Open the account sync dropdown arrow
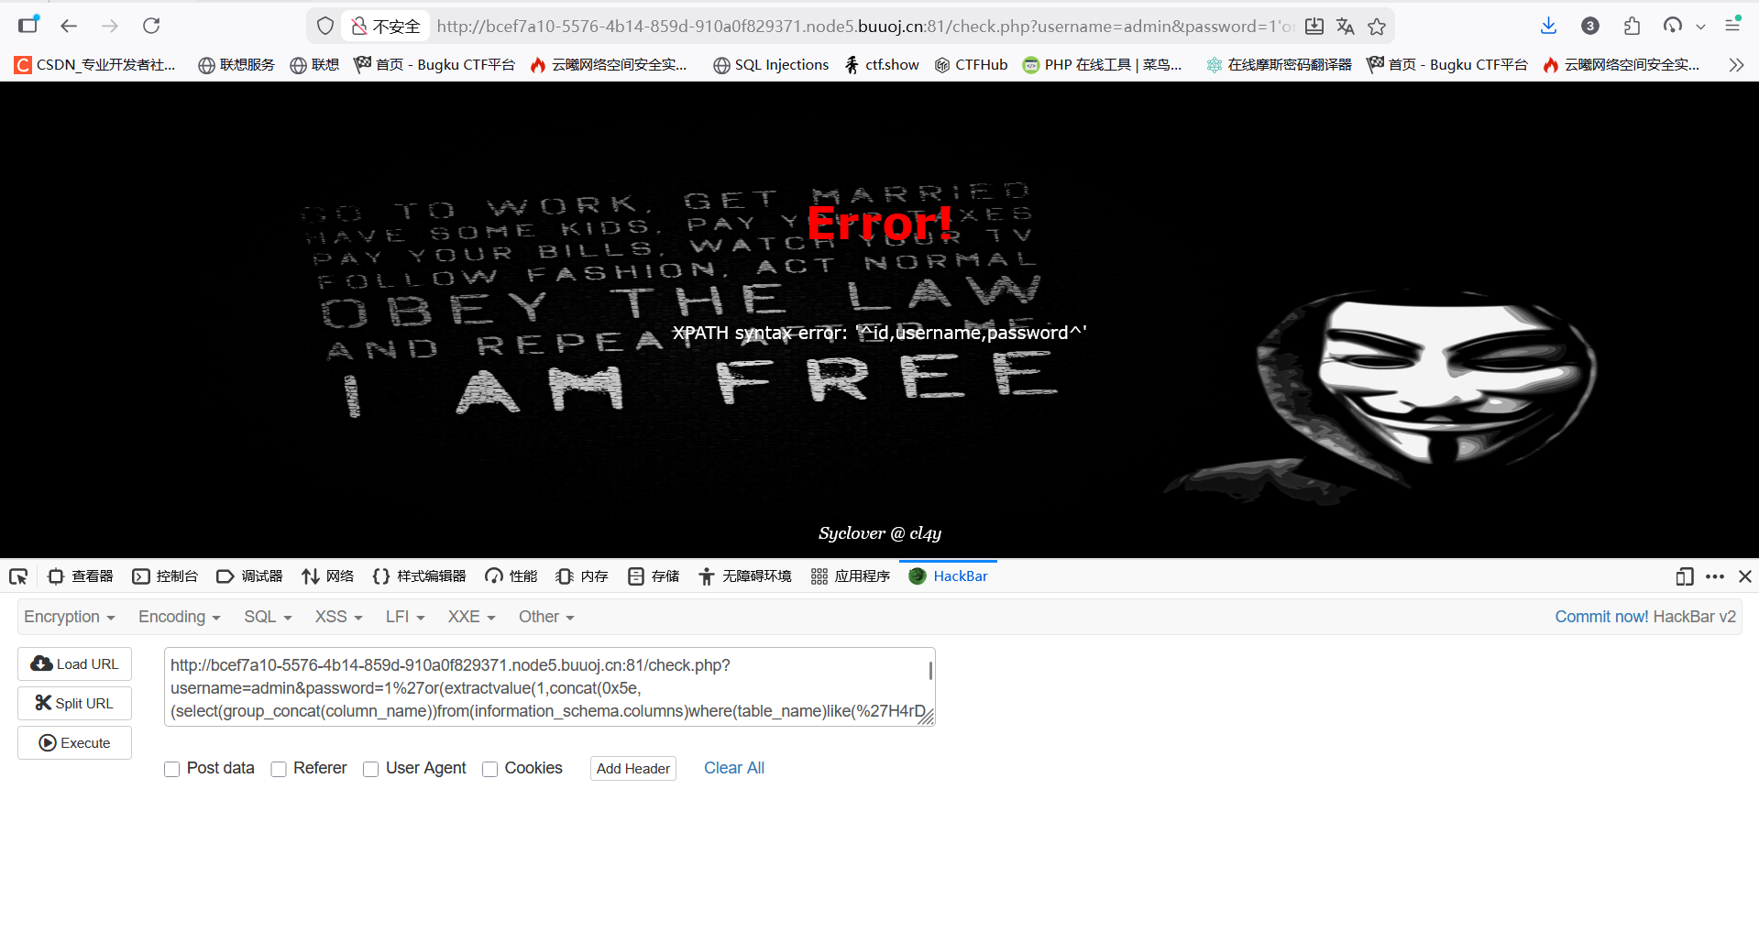Image resolution: width=1759 pixels, height=932 pixels. click(1701, 27)
